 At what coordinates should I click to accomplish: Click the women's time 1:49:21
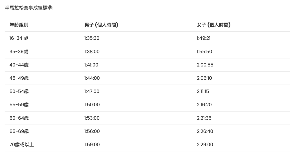coord(204,38)
